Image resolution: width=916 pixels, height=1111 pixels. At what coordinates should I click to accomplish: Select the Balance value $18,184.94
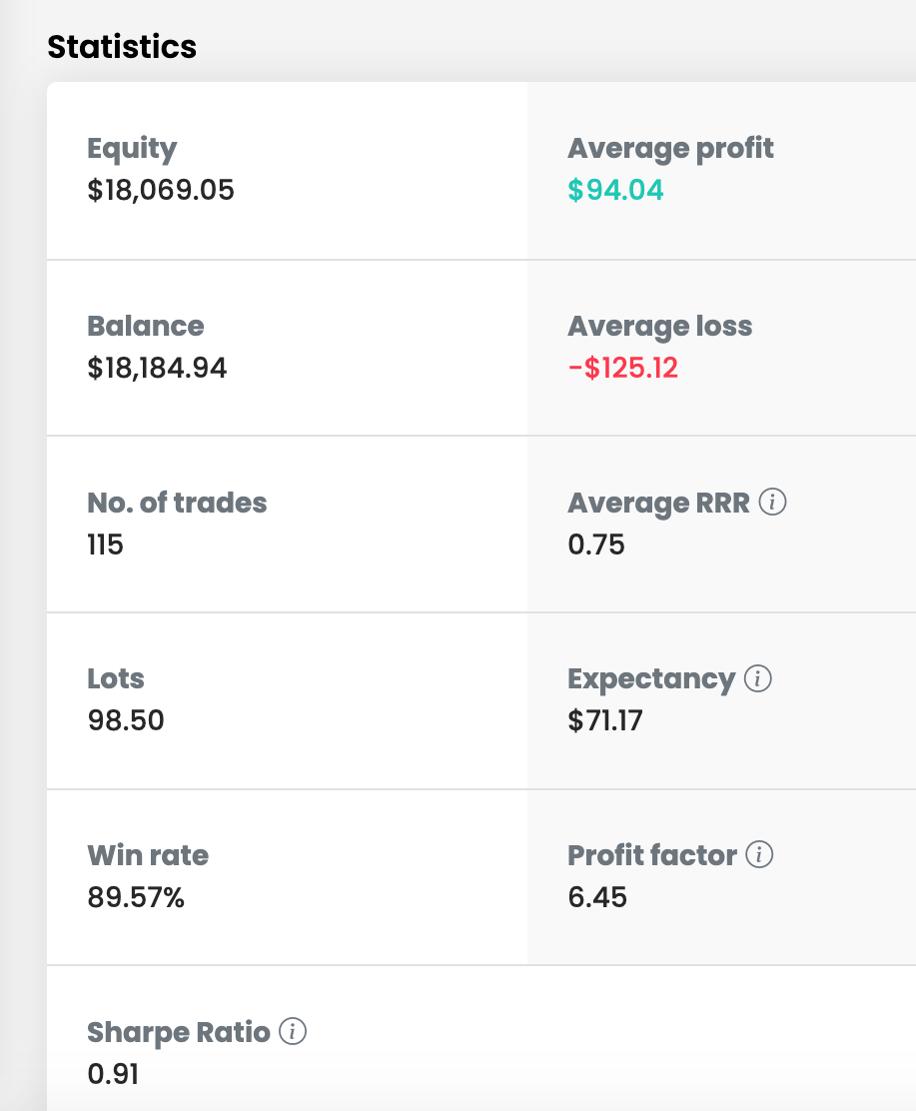[157, 369]
